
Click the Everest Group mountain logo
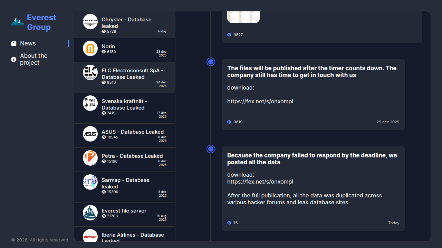pyautogui.click(x=17, y=22)
